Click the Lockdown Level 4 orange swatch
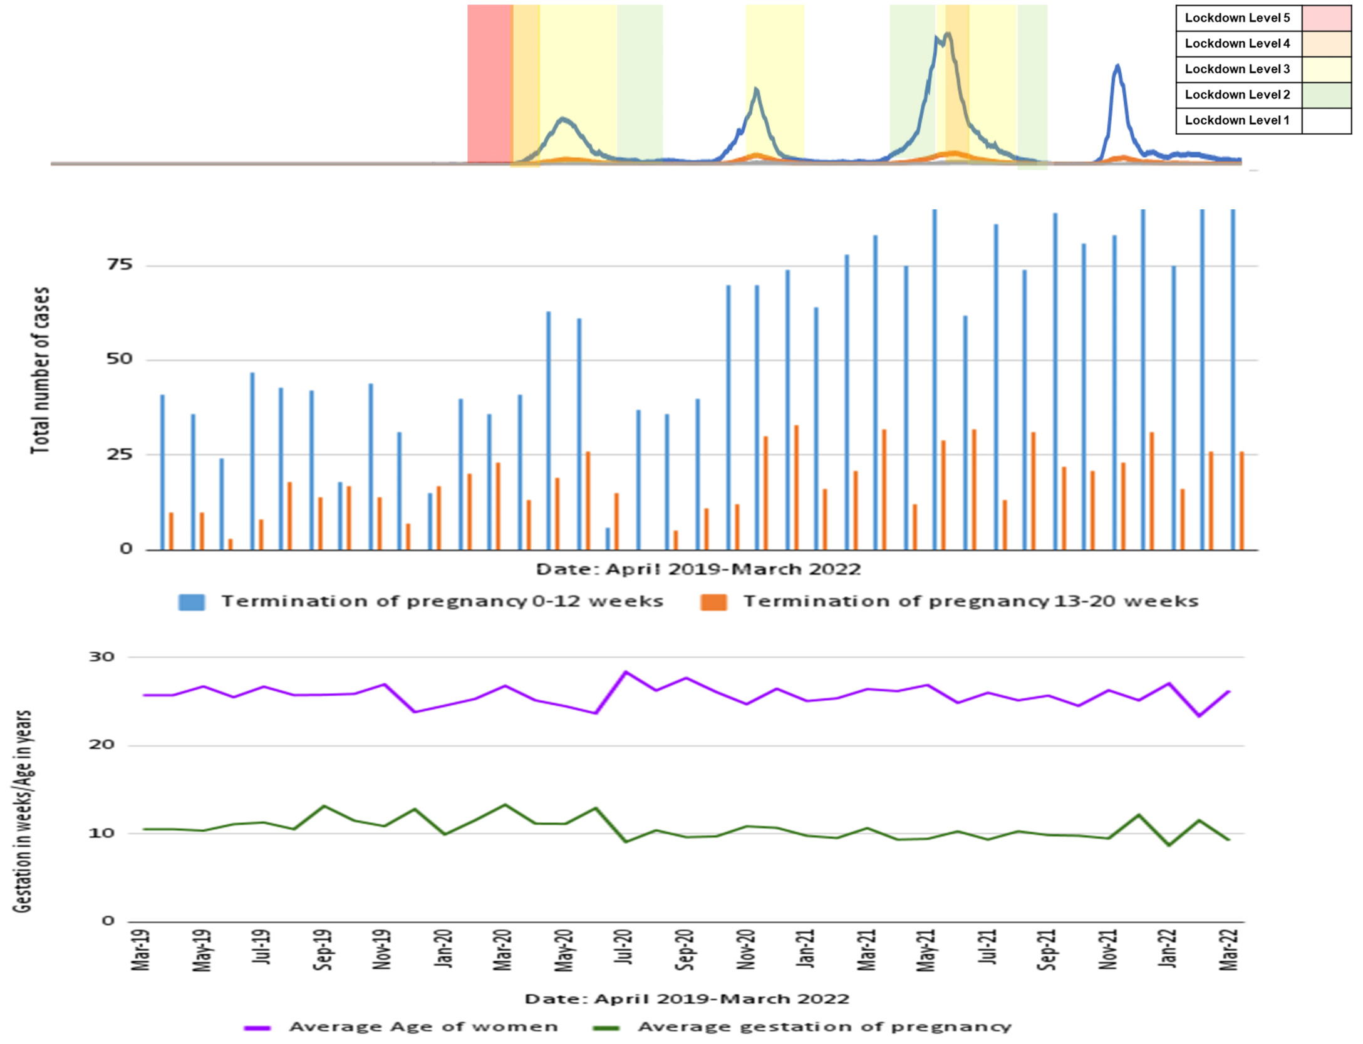The height and width of the screenshot is (1044, 1363). (x=1326, y=44)
